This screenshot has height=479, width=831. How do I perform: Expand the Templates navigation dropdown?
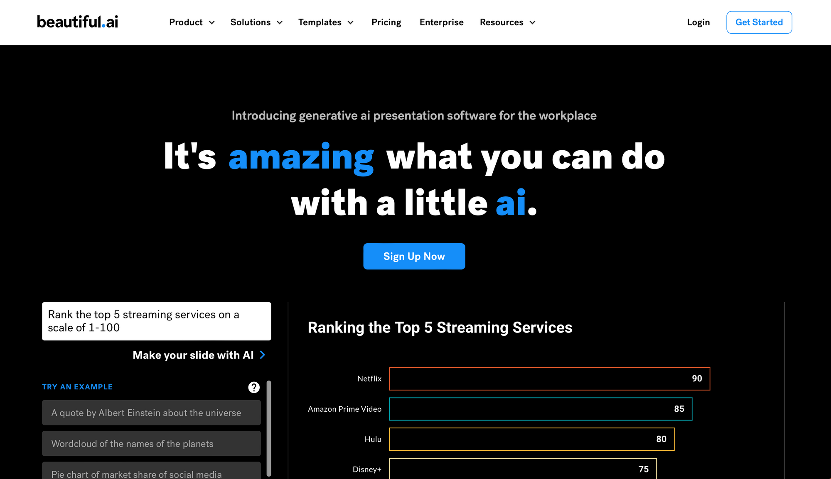[326, 22]
